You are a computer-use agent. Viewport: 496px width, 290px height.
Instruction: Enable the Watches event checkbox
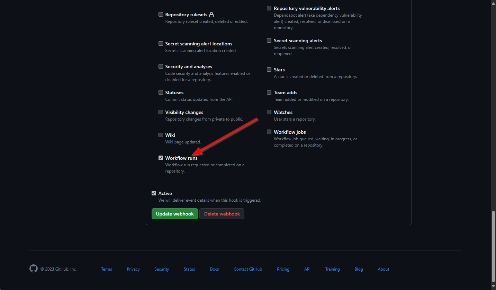[x=269, y=112]
